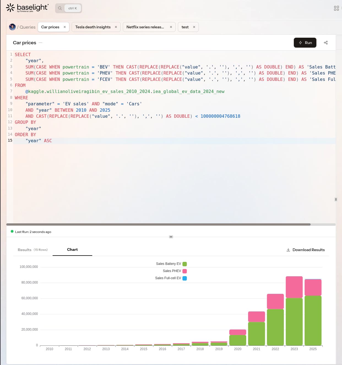Open the search box with ctrl K
The height and width of the screenshot is (365, 342).
point(69,8)
